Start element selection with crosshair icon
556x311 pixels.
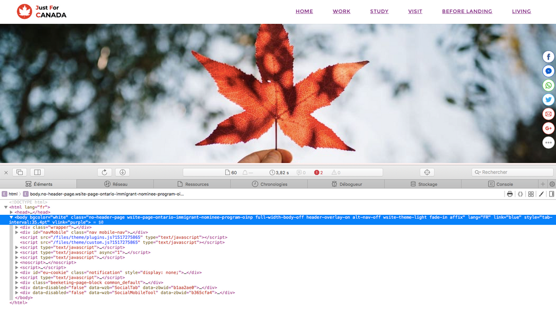[427, 172]
